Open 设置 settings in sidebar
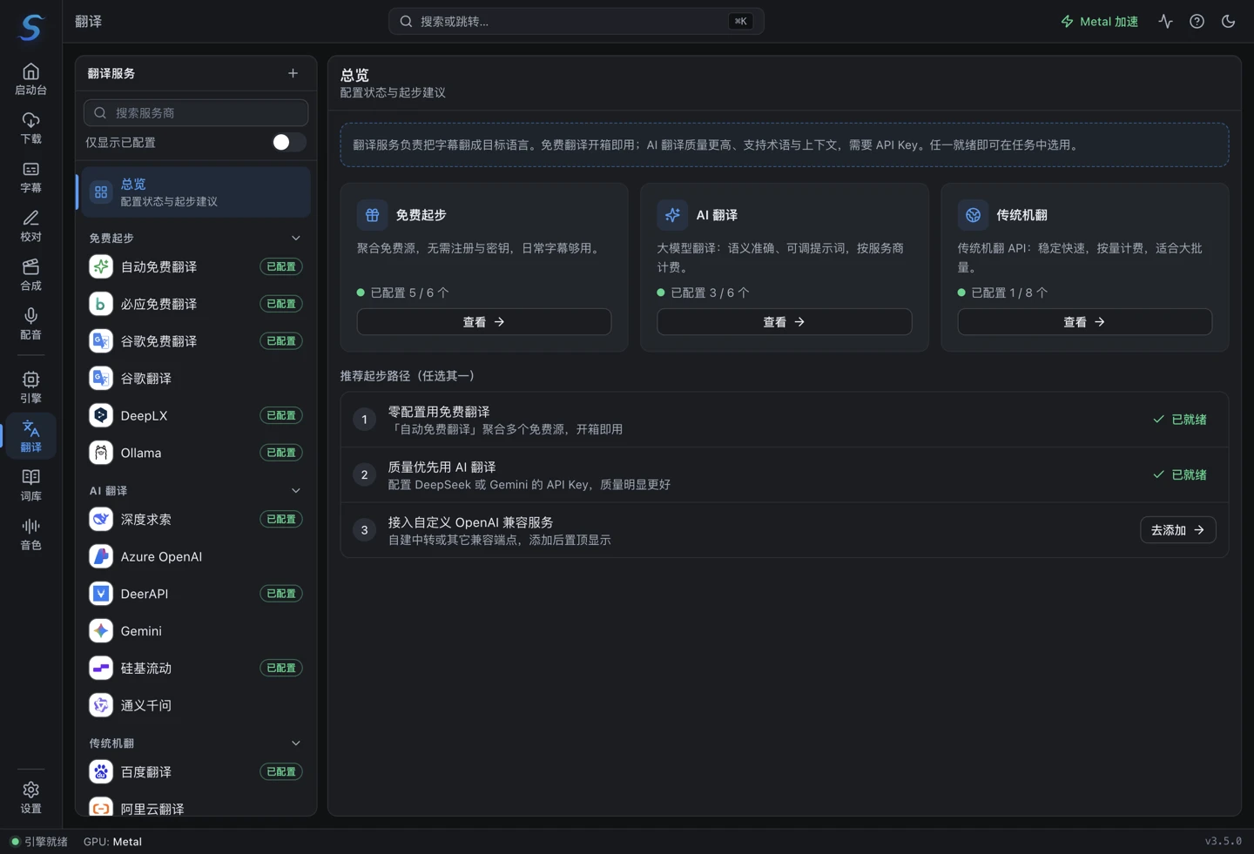Image resolution: width=1254 pixels, height=854 pixels. 30,797
